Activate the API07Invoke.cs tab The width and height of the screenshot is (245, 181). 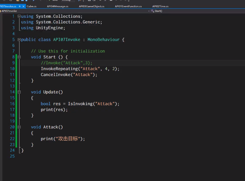pos(8,6)
